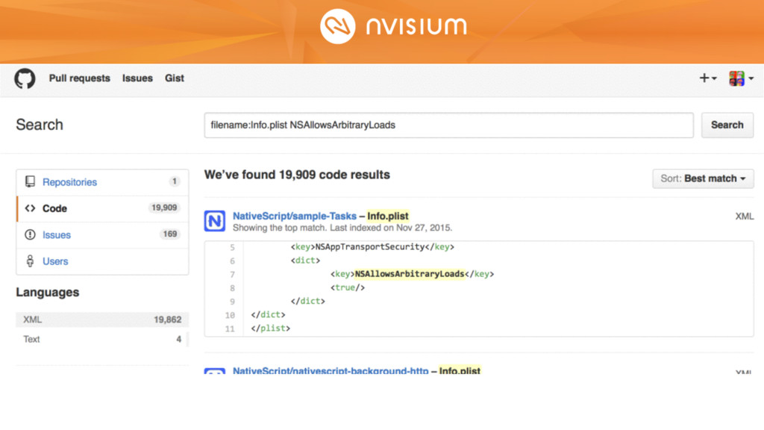This screenshot has height=430, width=764.
Task: Open the GitHub Octocat home logo
Action: 25,78
